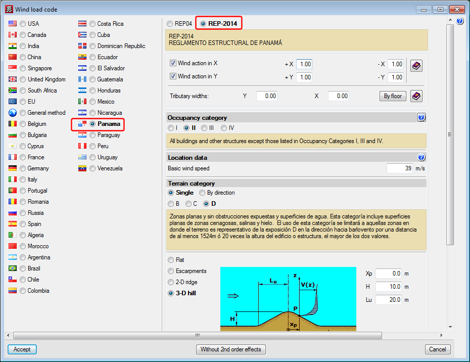470x362 pixels.
Task: Choose Mexico as wind code country
Action: (x=92, y=102)
